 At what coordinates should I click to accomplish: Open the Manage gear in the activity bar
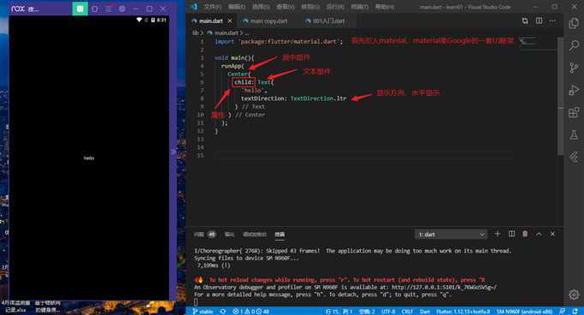[x=574, y=294]
